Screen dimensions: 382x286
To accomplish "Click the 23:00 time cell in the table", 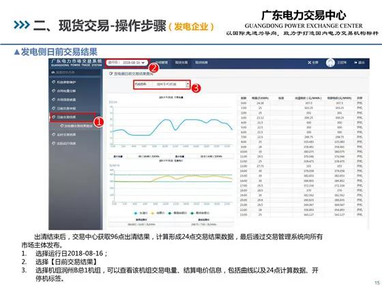I will click(244, 214).
